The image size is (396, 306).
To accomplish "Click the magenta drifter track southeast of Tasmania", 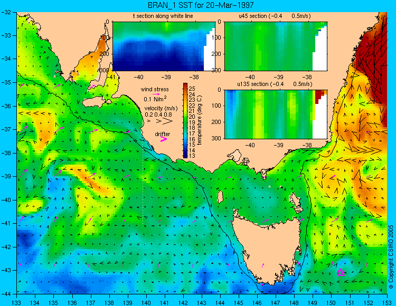I will point(341,272).
